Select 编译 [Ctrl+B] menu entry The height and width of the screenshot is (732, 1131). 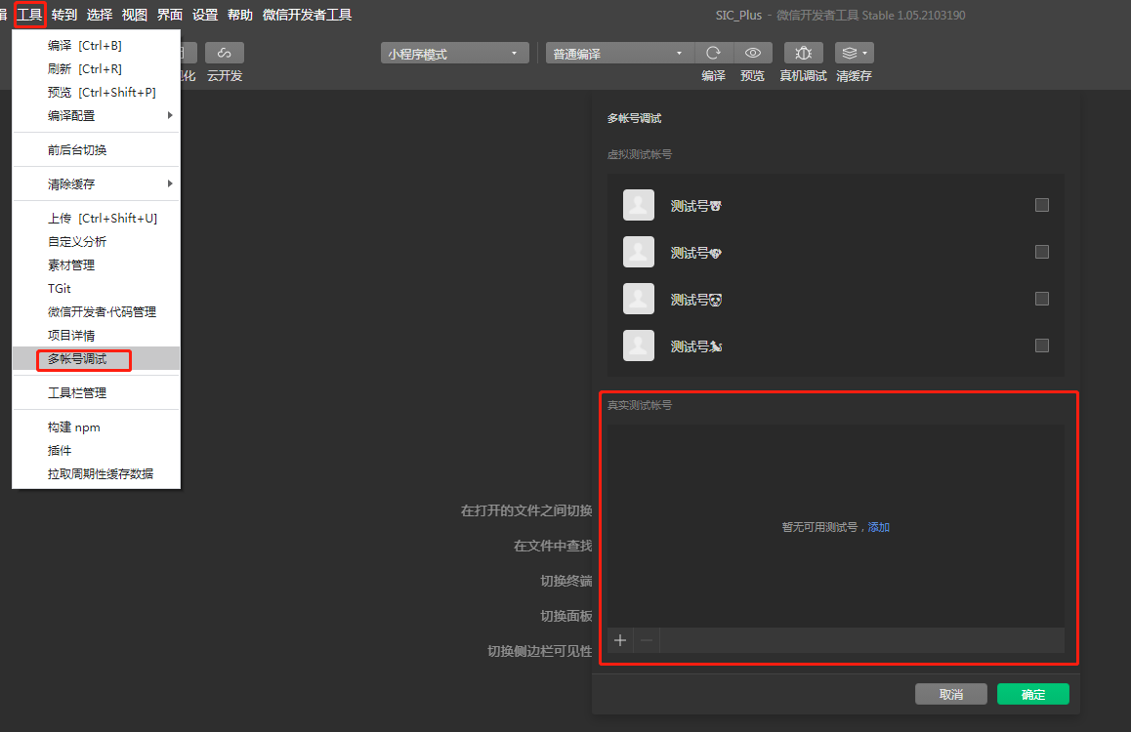coord(97,46)
